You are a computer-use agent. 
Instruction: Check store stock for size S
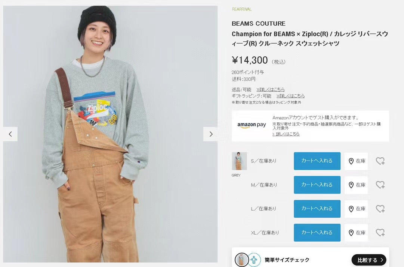(x=356, y=161)
